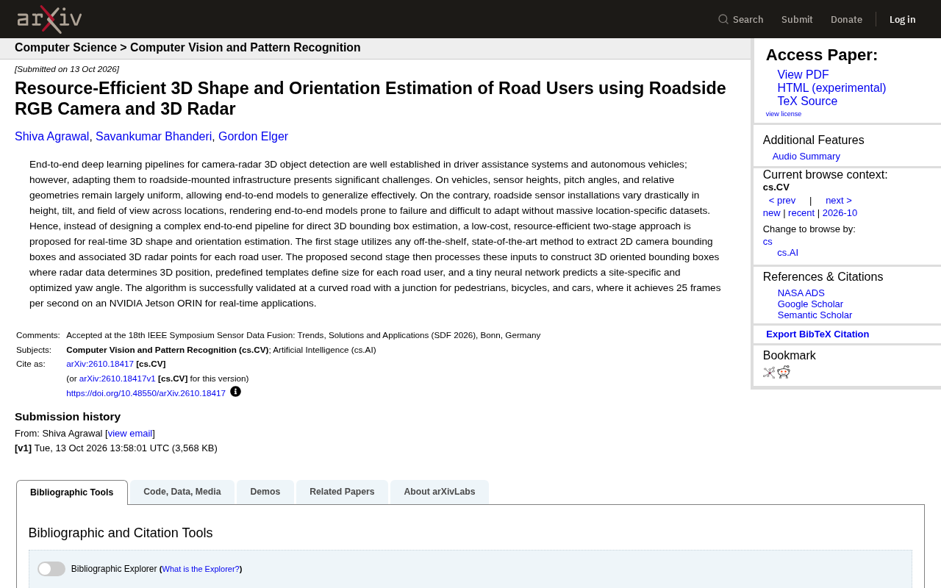The image size is (941, 588).
Task: Go to next paper
Action: (x=839, y=201)
